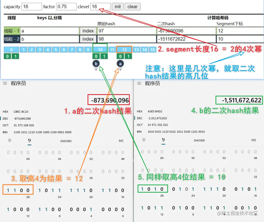The width and height of the screenshot is (264, 222).
Task: Click segment cell 0 in blue row
Action: pos(11,50)
